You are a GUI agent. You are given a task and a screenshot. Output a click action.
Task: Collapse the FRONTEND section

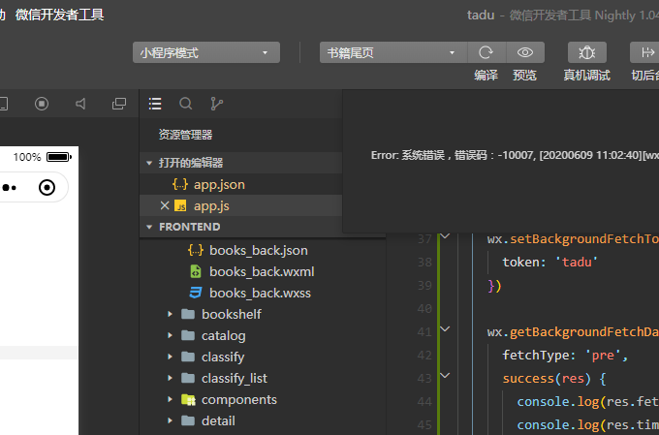tap(149, 227)
